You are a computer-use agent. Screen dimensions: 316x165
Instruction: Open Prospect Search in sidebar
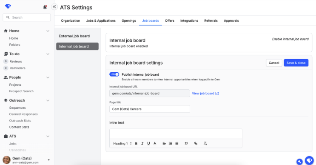[x=21, y=91]
